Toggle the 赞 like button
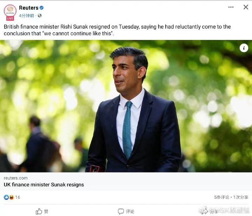Screen dimensions: 252x216 (x=42, y=211)
